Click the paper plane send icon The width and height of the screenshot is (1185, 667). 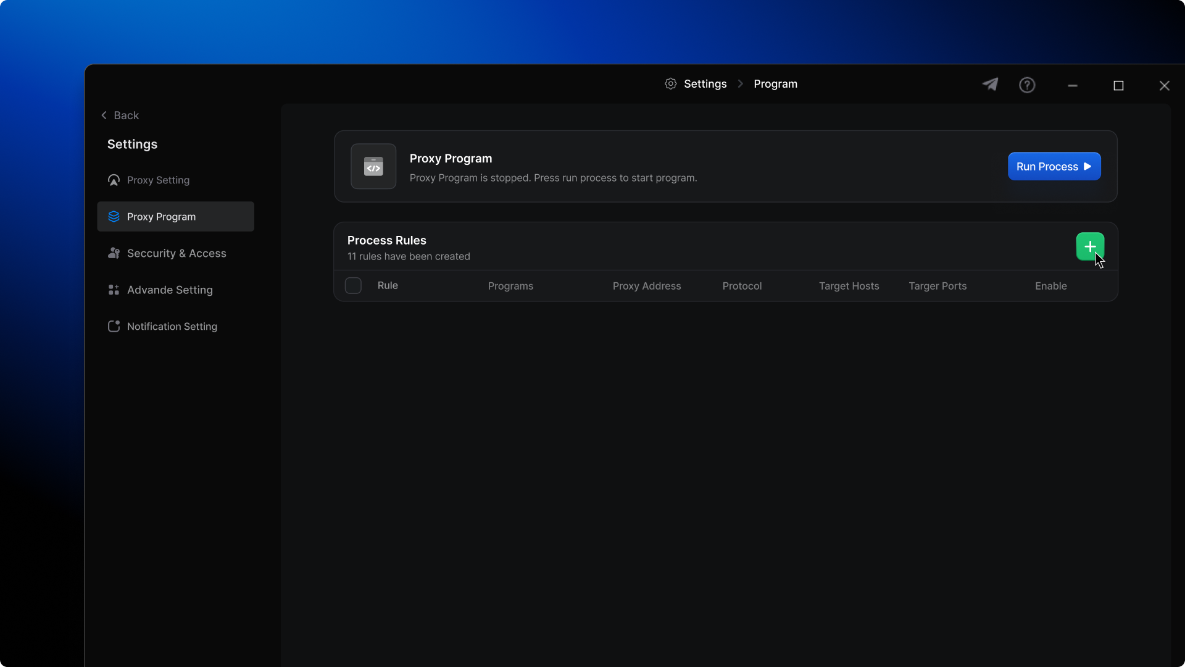pyautogui.click(x=990, y=85)
